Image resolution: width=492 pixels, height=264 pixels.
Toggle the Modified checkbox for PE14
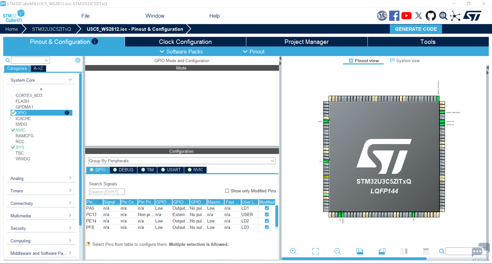(x=267, y=221)
